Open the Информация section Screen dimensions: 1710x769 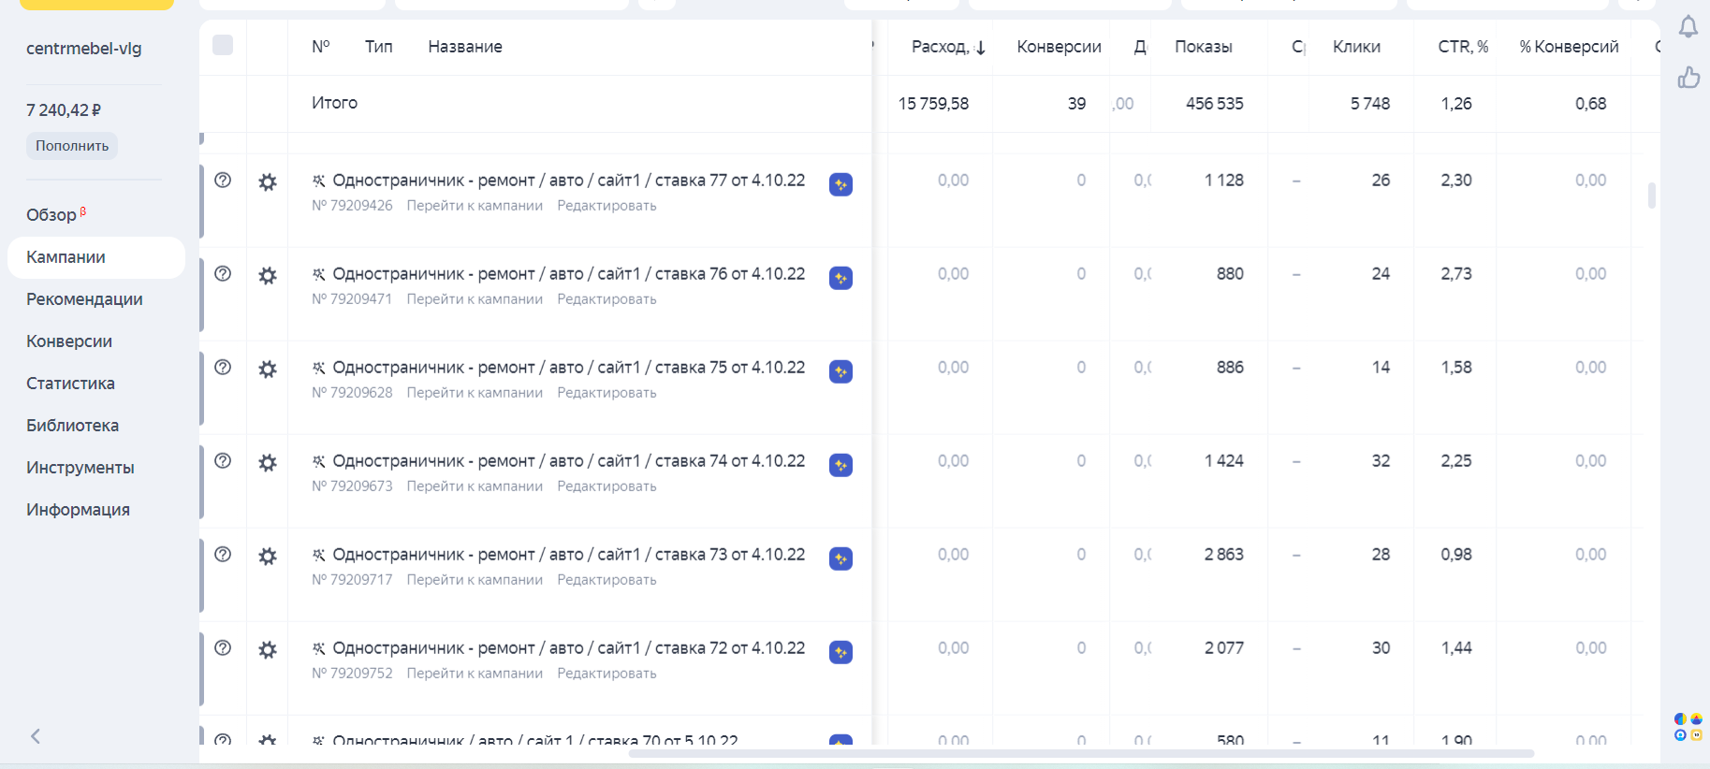click(78, 510)
